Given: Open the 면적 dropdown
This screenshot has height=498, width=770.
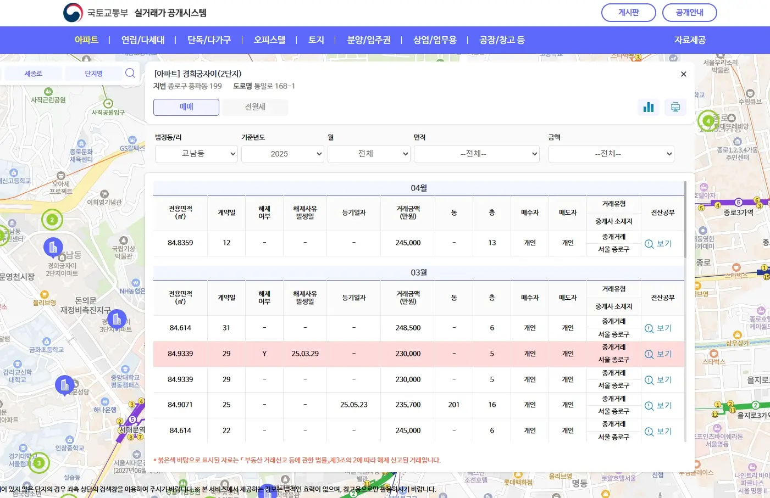Looking at the screenshot, I should (x=476, y=154).
